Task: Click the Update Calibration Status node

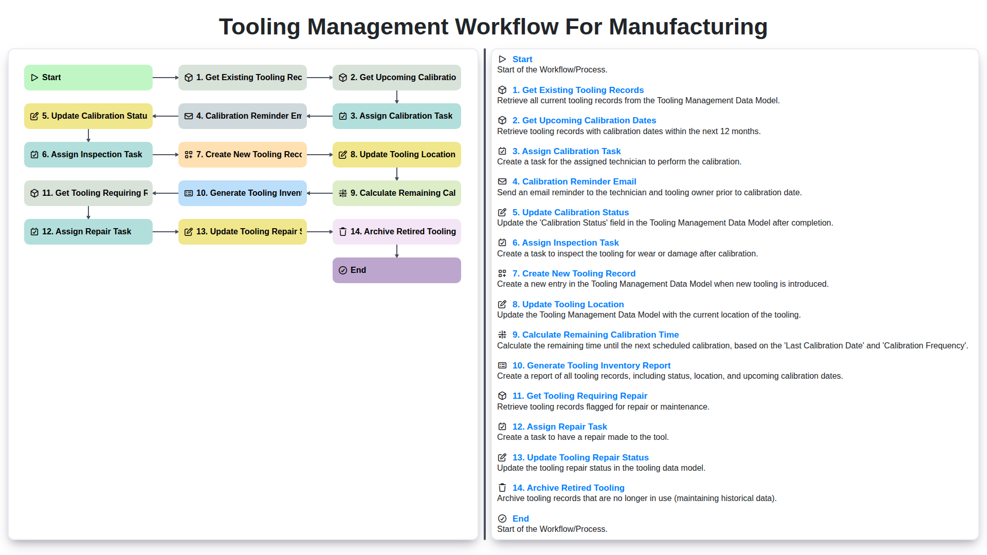Action: click(x=88, y=116)
